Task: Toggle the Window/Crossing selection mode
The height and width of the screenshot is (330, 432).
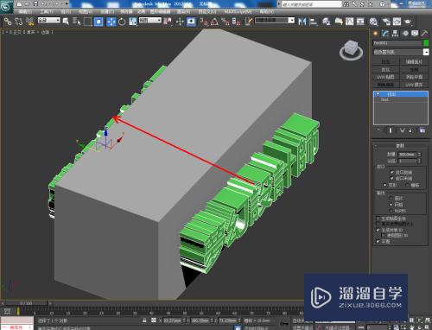Action: [x=98, y=22]
